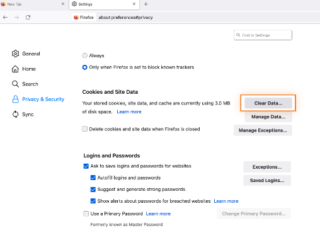Enable Use a Primary Password checkbox

[x=86, y=213]
